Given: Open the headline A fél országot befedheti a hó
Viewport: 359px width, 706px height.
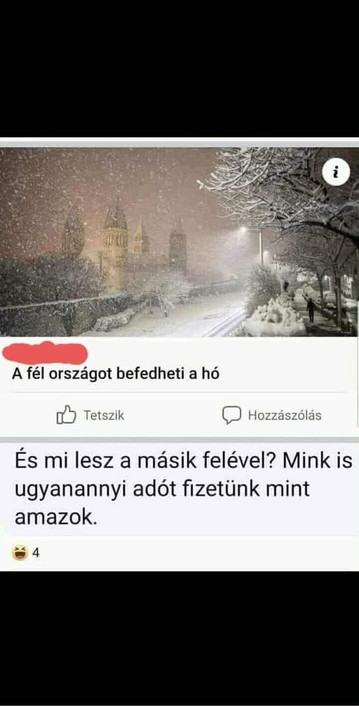Looking at the screenshot, I should tap(115, 374).
